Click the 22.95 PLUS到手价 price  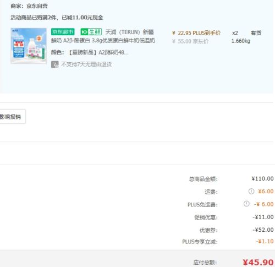tap(196, 33)
